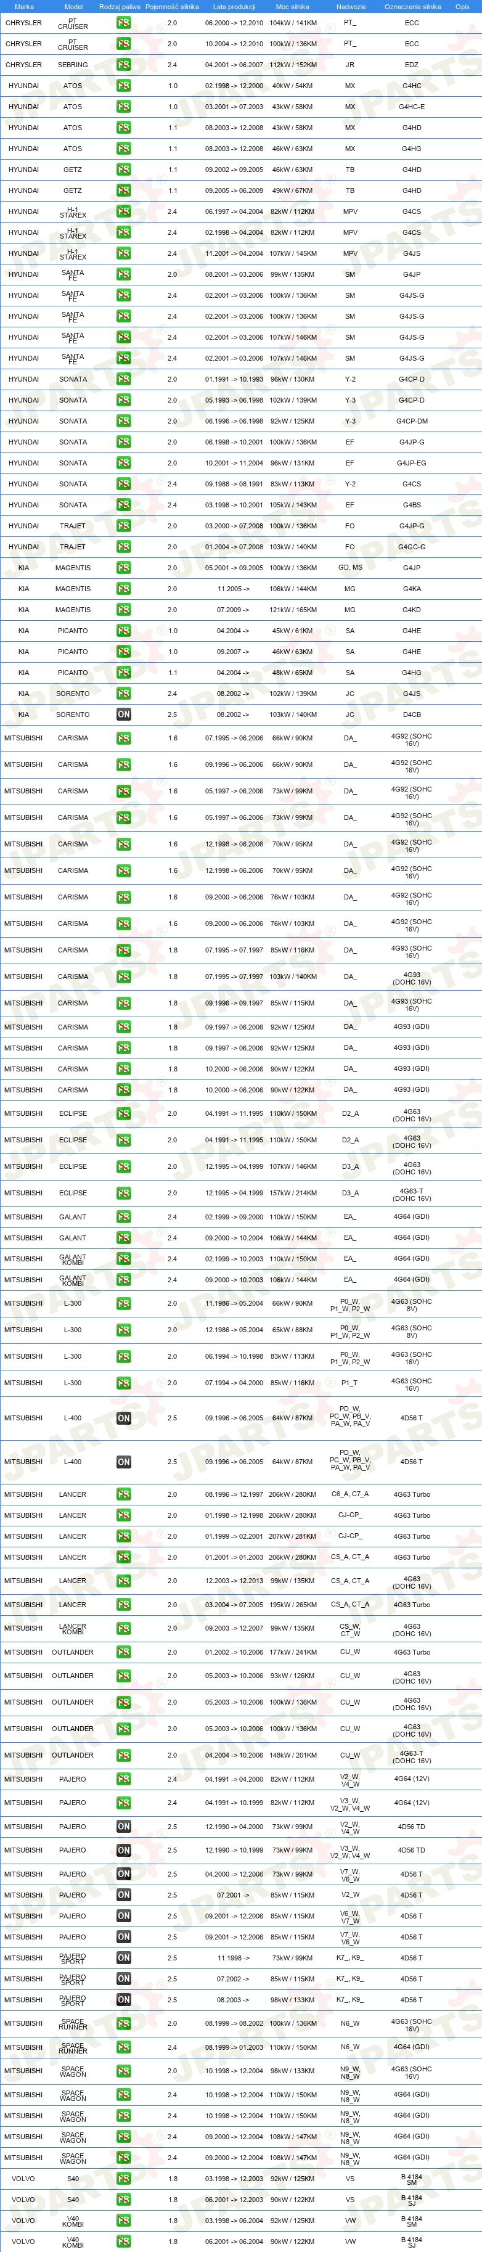Click petrol icon for Hyundai Getz 09.2005 row
Viewport: 482px width, 2252px height.
(123, 190)
